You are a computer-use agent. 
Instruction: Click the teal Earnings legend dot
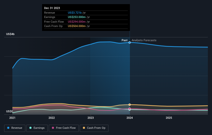[x=30, y=128]
